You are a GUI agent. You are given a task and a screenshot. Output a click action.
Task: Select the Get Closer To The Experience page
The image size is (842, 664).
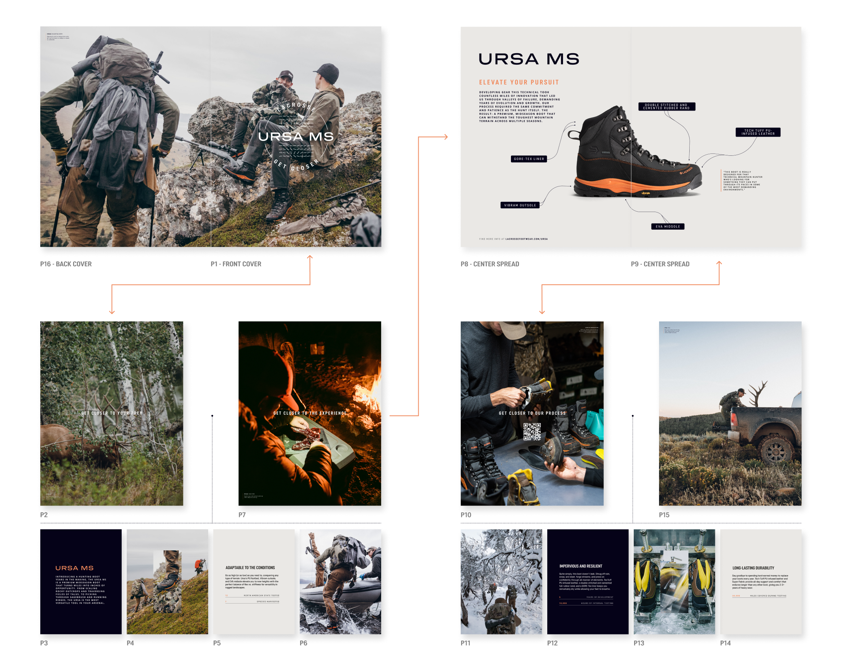pyautogui.click(x=309, y=413)
